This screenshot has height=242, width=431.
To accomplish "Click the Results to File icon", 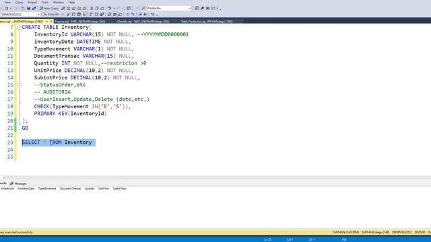I will (120, 14).
